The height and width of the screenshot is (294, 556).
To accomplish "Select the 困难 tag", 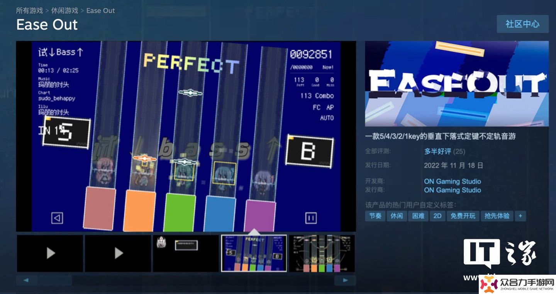I will (x=418, y=216).
